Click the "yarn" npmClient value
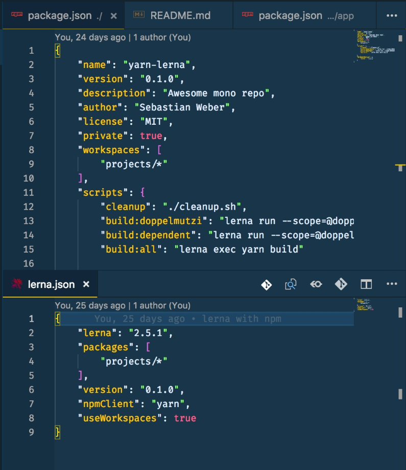 tap(168, 404)
